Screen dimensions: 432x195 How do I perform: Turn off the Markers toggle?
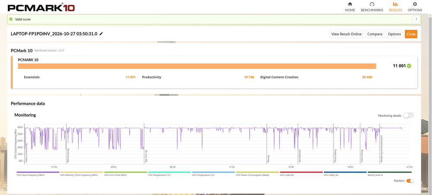click(x=410, y=181)
